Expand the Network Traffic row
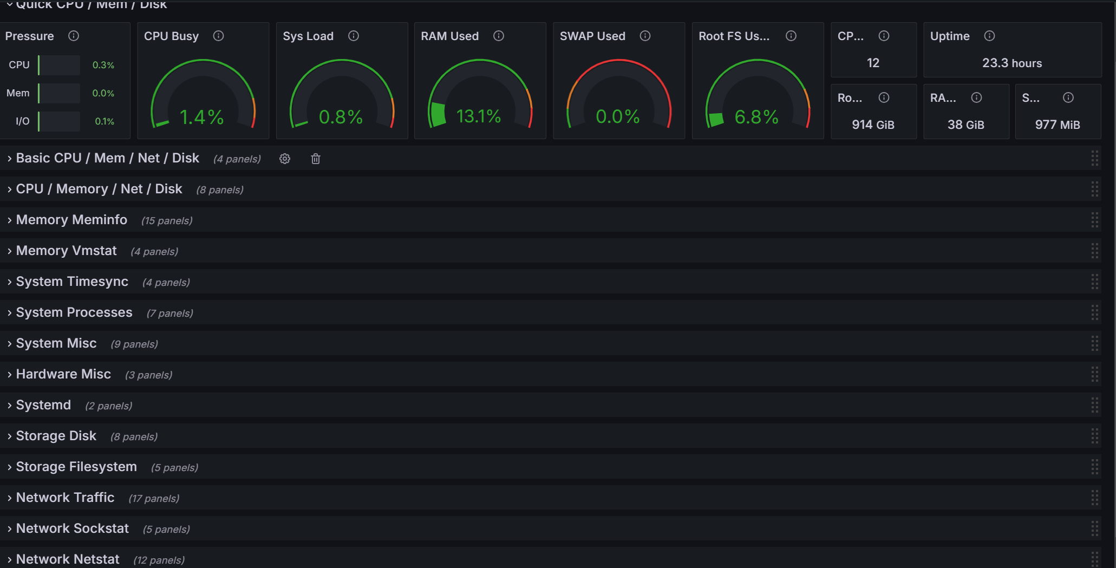The width and height of the screenshot is (1116, 568). click(x=65, y=498)
